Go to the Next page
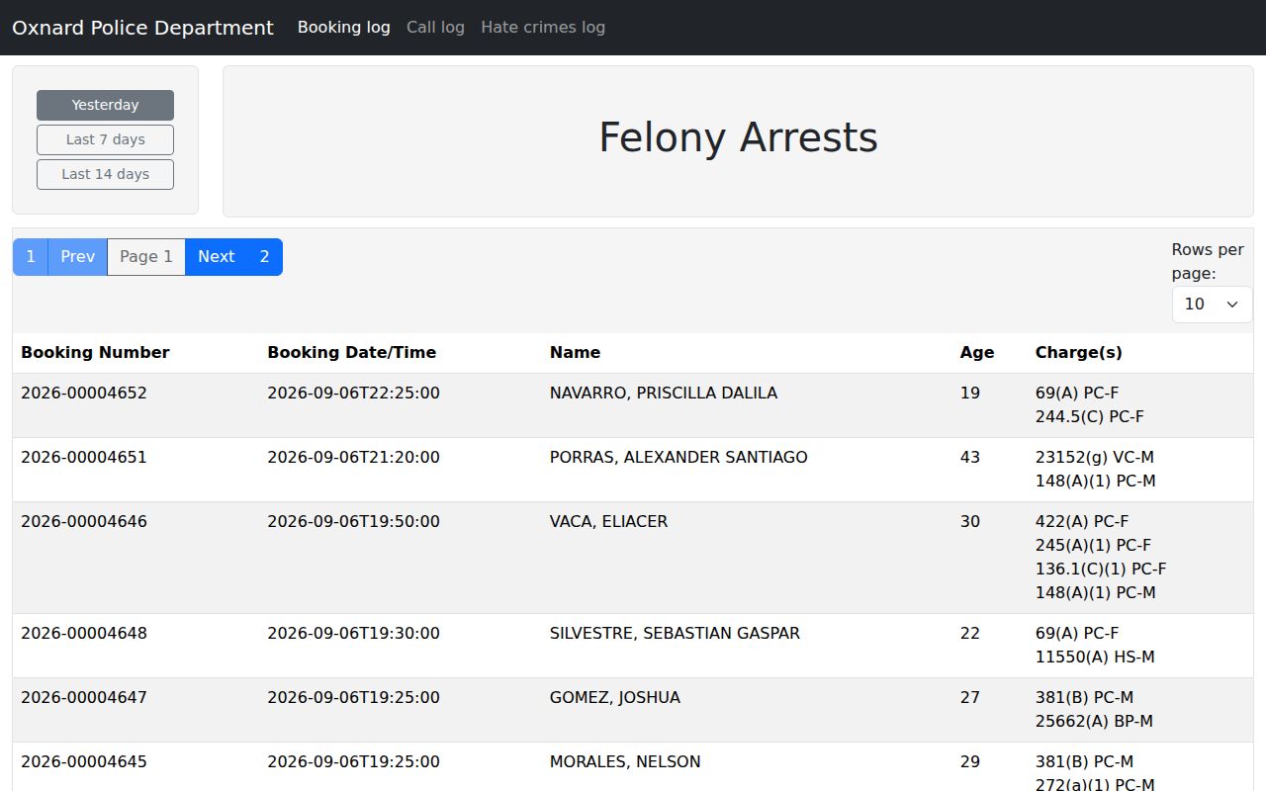This screenshot has height=791, width=1266. (216, 257)
